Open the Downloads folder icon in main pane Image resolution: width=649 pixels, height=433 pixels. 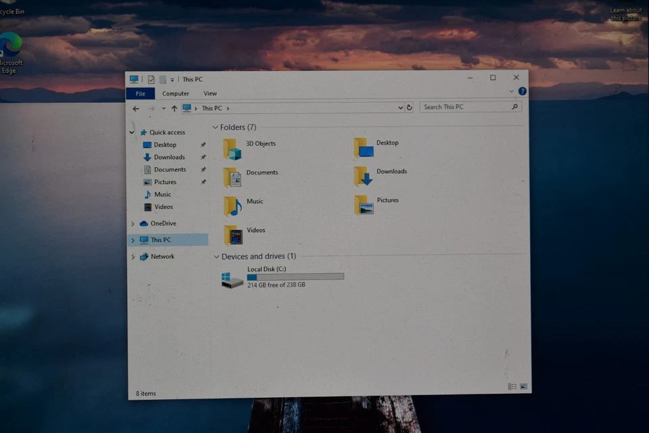click(x=364, y=177)
